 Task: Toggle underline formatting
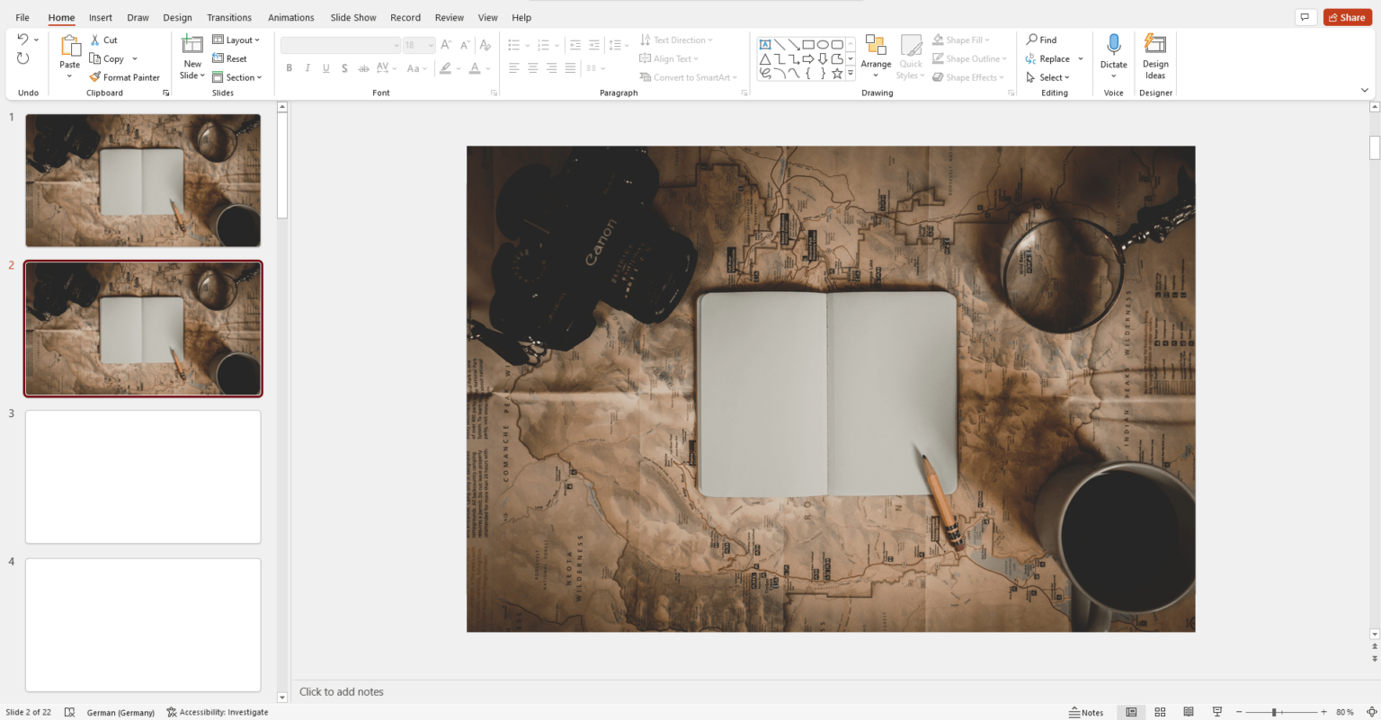[325, 67]
